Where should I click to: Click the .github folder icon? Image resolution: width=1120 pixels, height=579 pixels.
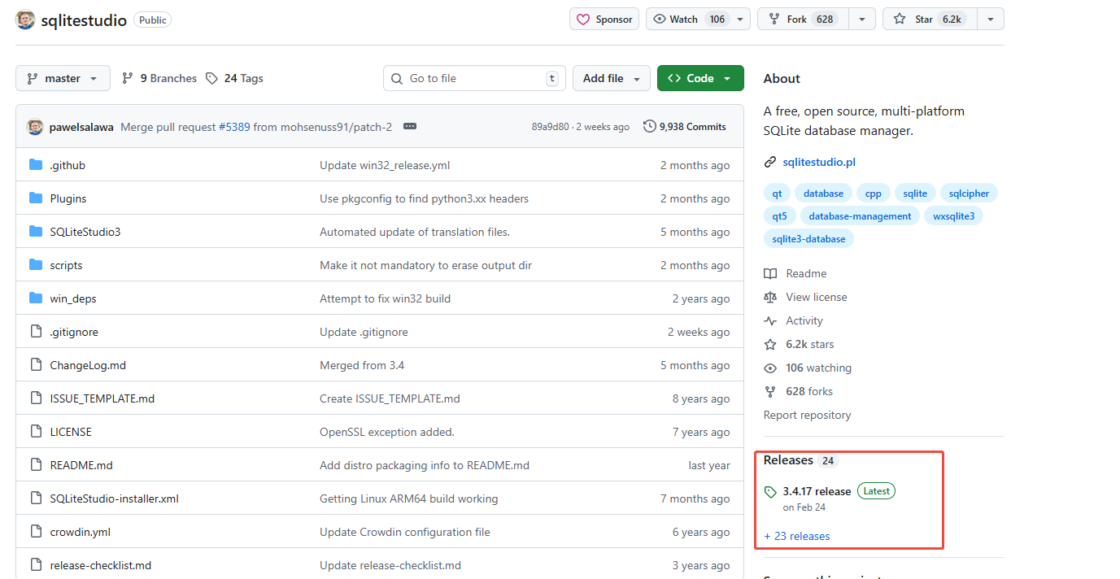[x=35, y=165]
